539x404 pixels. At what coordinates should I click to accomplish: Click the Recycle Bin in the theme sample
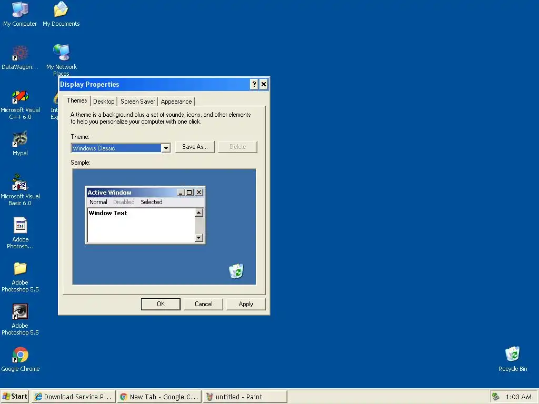(236, 271)
